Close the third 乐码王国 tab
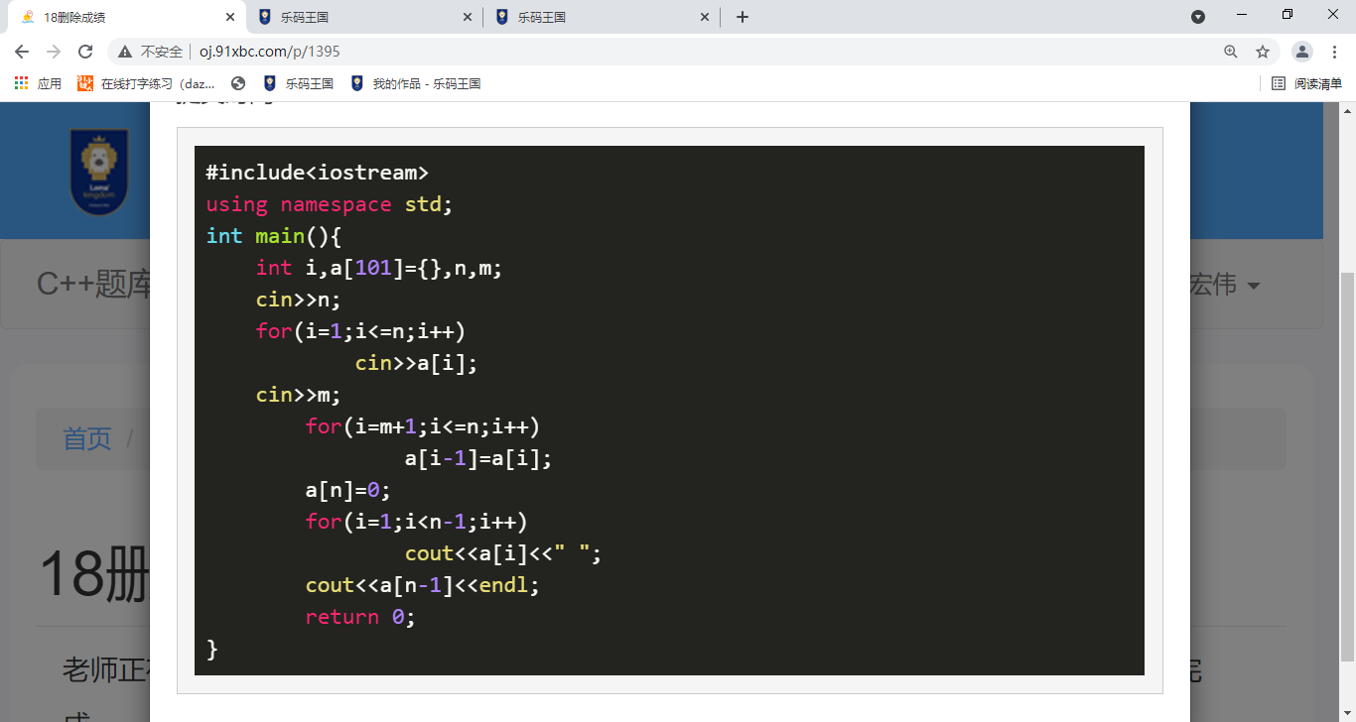 coord(706,17)
